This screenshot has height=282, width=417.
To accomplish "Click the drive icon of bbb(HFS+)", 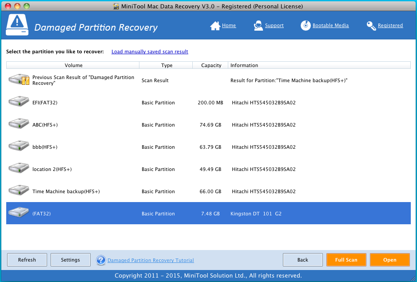I will click(19, 146).
